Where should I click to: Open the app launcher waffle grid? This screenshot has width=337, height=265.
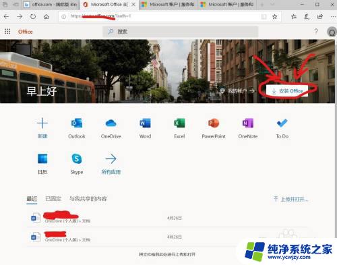7,32
